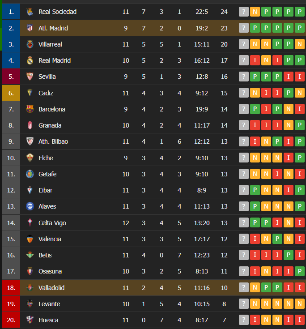The image size is (306, 329).
Task: Click the Real Sociedad club crest
Action: click(x=30, y=12)
